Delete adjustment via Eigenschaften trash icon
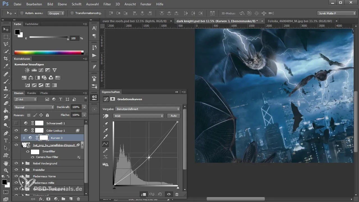This screenshot has height=202, width=359. point(177,194)
